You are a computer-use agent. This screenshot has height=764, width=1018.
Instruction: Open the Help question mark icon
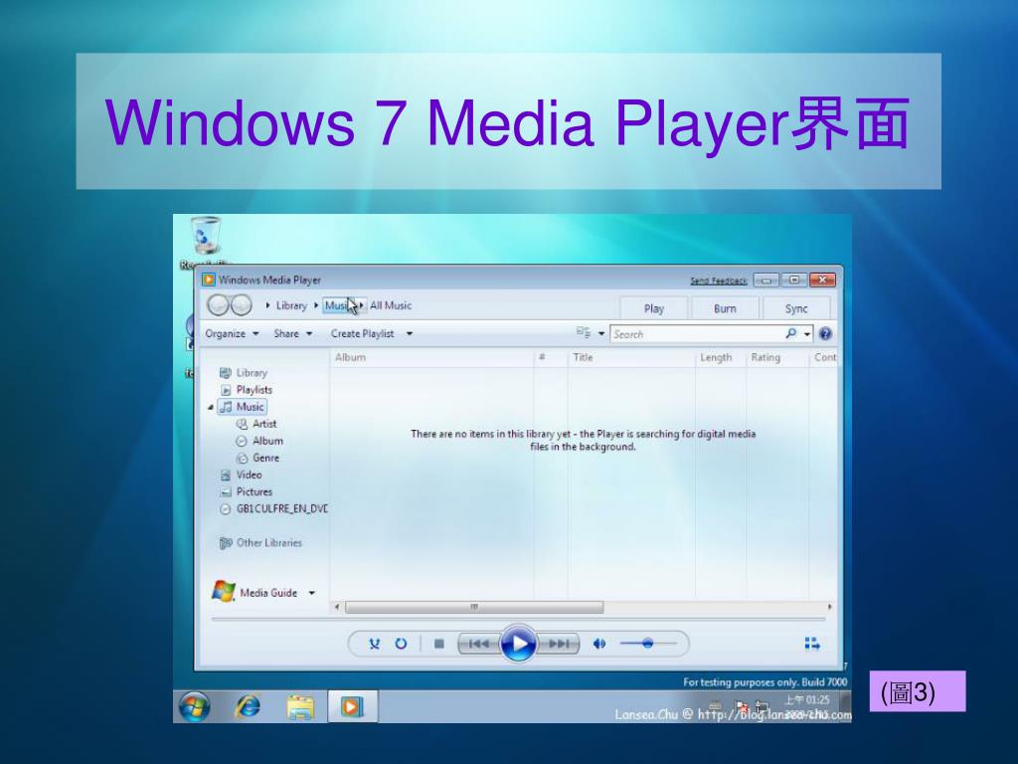pyautogui.click(x=825, y=334)
